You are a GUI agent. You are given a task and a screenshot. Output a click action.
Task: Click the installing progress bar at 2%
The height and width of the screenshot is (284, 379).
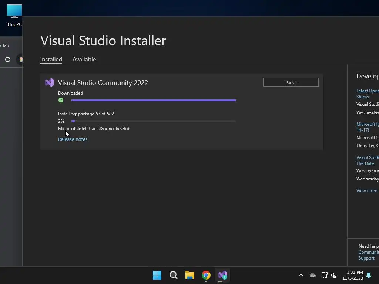coord(154,121)
